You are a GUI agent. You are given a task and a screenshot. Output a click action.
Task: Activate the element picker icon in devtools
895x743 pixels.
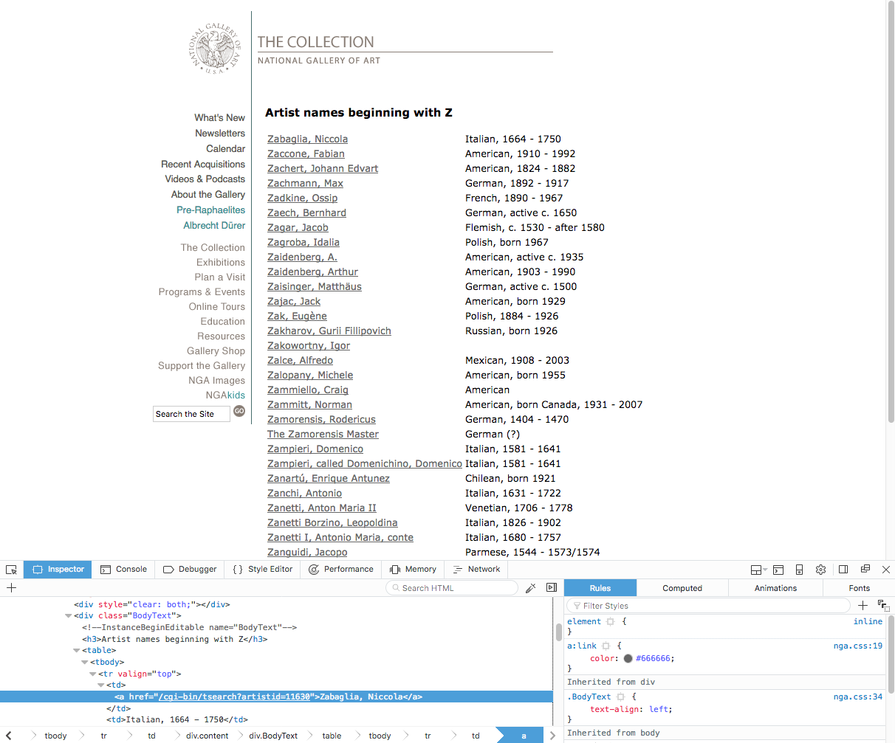(x=11, y=570)
